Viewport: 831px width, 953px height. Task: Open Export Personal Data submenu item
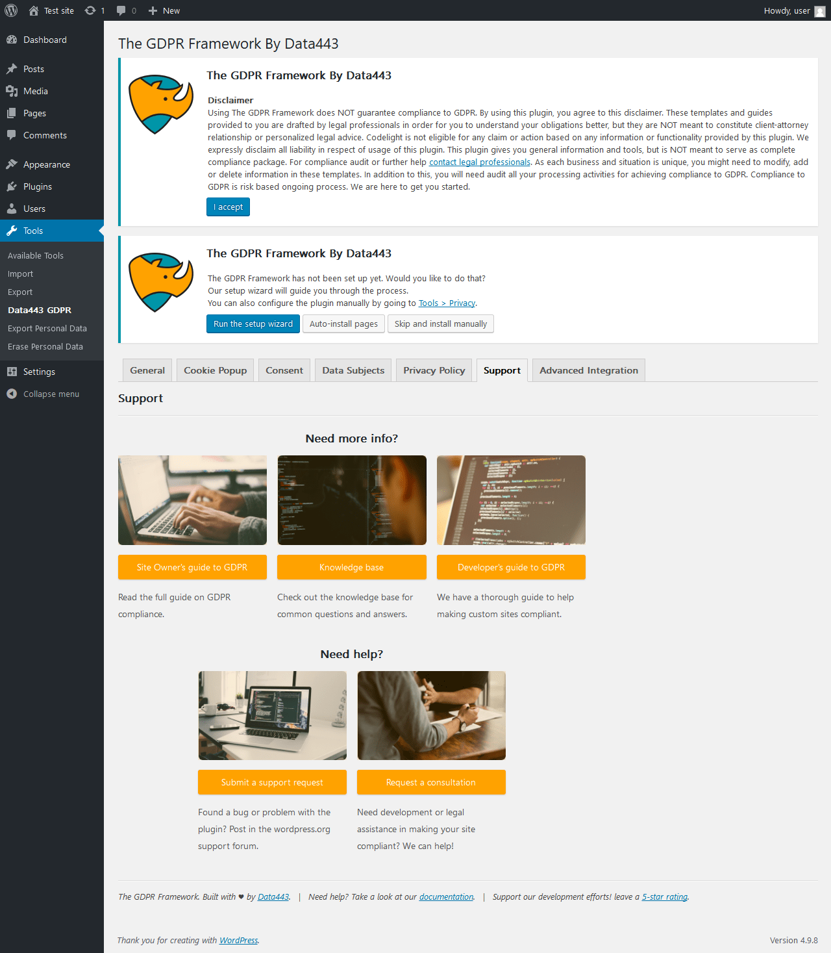(x=47, y=329)
